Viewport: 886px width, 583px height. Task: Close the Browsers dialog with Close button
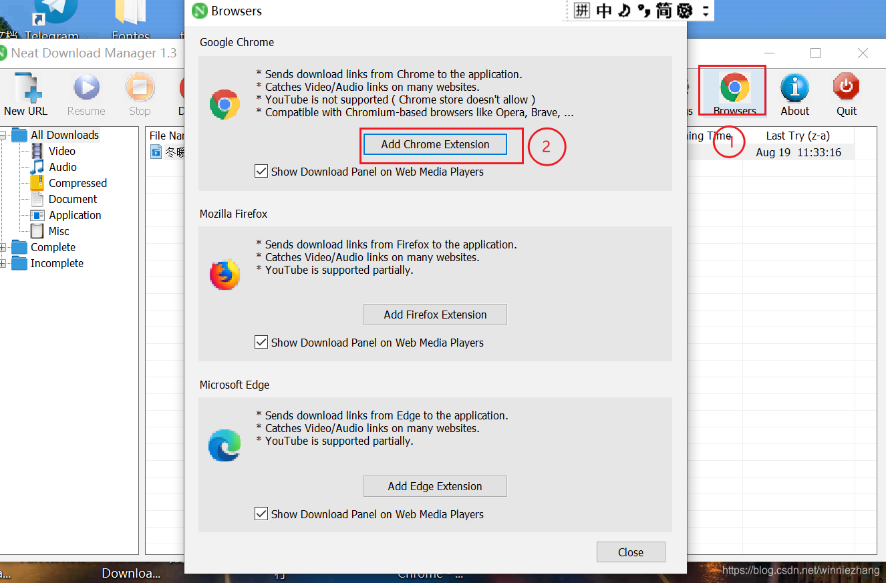(x=631, y=552)
